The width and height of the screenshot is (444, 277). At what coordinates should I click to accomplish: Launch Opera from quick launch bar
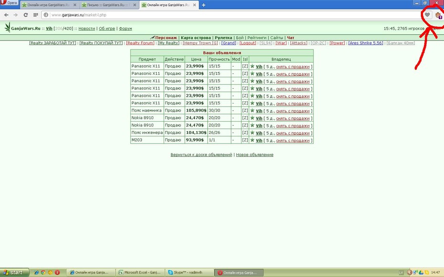coord(57,273)
